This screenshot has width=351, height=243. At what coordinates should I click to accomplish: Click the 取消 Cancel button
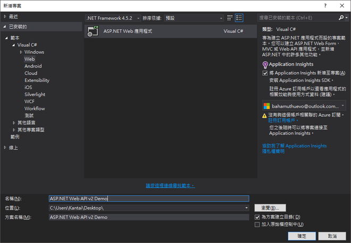point(332,236)
